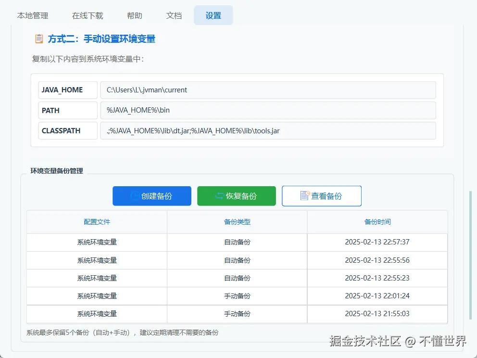Viewport: 477px width, 358px height.
Task: Select backup row dated 2025-02-13 22:57:37
Action: pos(237,243)
